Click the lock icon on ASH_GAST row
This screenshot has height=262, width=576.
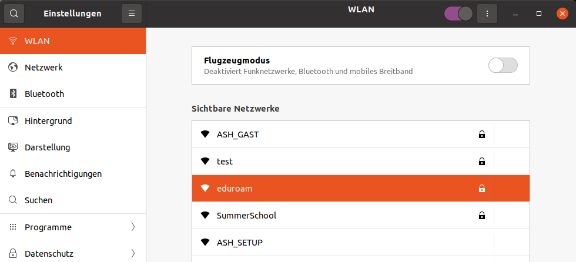[482, 135]
